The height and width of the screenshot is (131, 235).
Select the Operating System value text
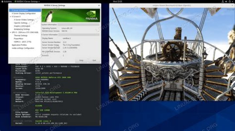67,28
